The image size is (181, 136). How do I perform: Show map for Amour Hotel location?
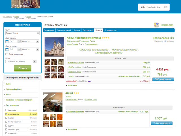click(91, 44)
